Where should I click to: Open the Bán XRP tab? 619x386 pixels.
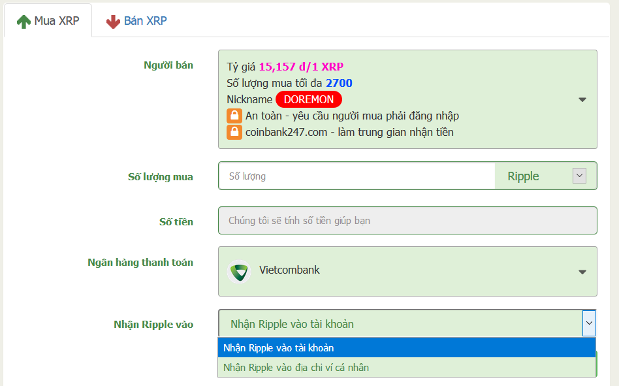136,21
